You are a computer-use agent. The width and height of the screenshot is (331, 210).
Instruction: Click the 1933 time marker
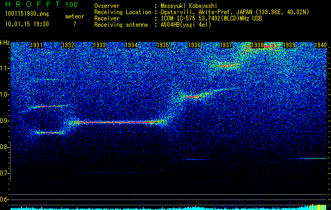pyautogui.click(x=99, y=45)
